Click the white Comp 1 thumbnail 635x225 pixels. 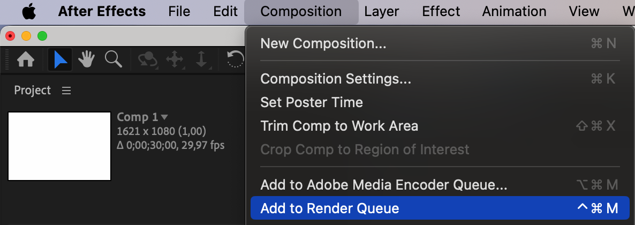click(59, 146)
